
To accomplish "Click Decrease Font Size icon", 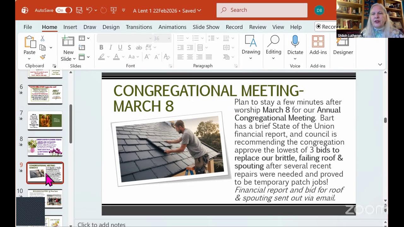I will (x=156, y=57).
